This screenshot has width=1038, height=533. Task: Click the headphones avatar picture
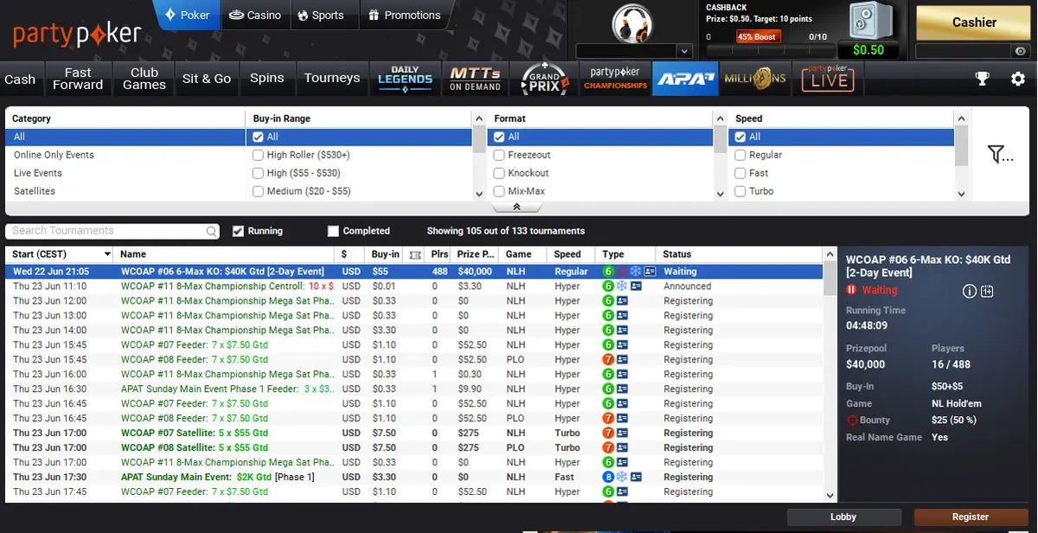(x=632, y=22)
